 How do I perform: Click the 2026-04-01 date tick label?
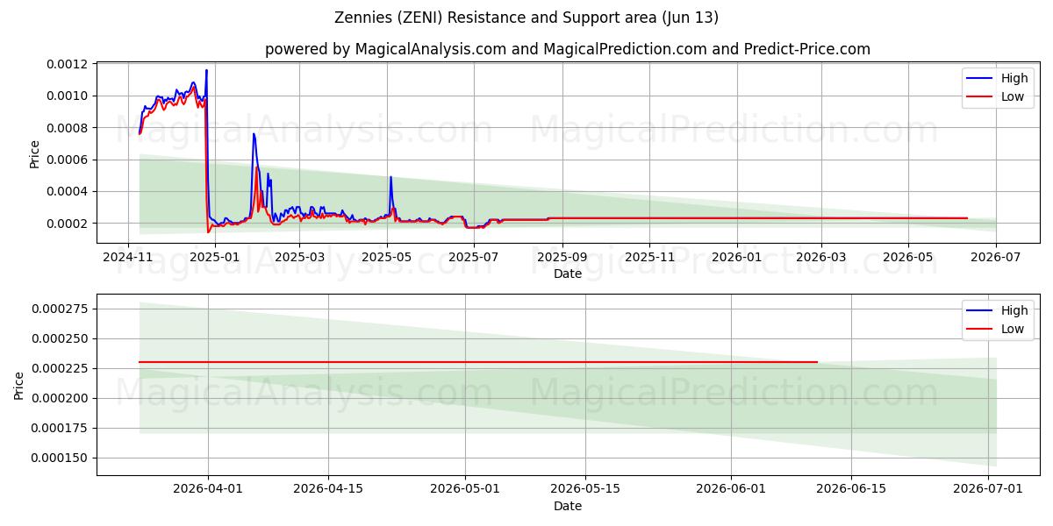click(208, 489)
